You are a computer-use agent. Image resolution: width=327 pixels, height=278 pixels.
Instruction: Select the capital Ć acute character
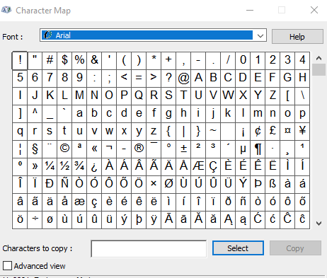pyautogui.click(x=258, y=220)
